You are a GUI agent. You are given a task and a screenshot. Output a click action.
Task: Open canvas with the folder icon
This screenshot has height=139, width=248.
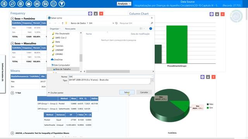(29, 3)
